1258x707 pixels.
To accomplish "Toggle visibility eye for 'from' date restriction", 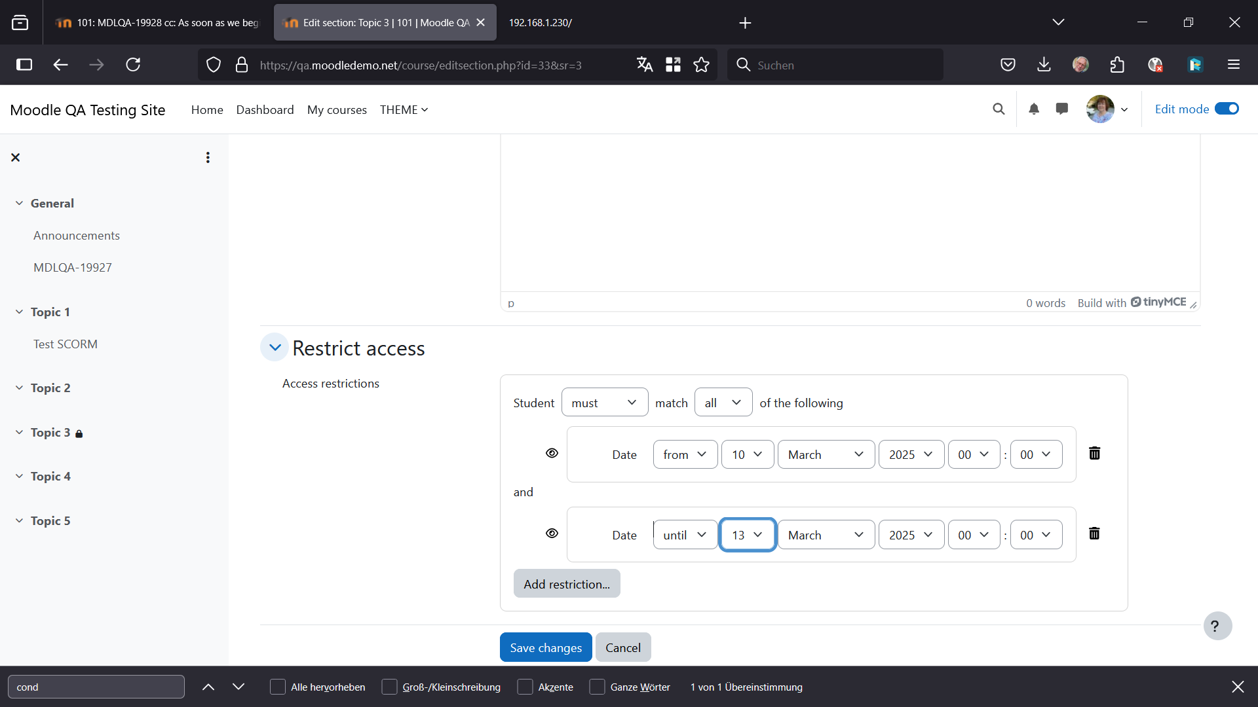I will (552, 454).
